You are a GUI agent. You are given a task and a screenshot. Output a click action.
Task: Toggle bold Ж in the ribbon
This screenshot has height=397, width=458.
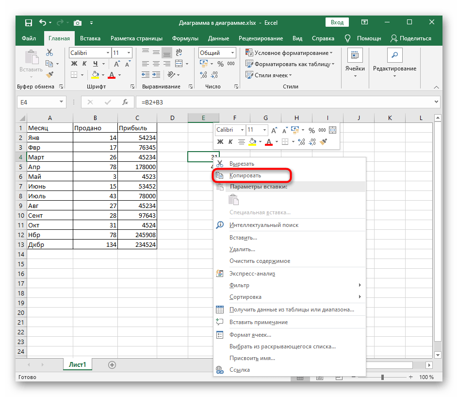[x=74, y=64]
